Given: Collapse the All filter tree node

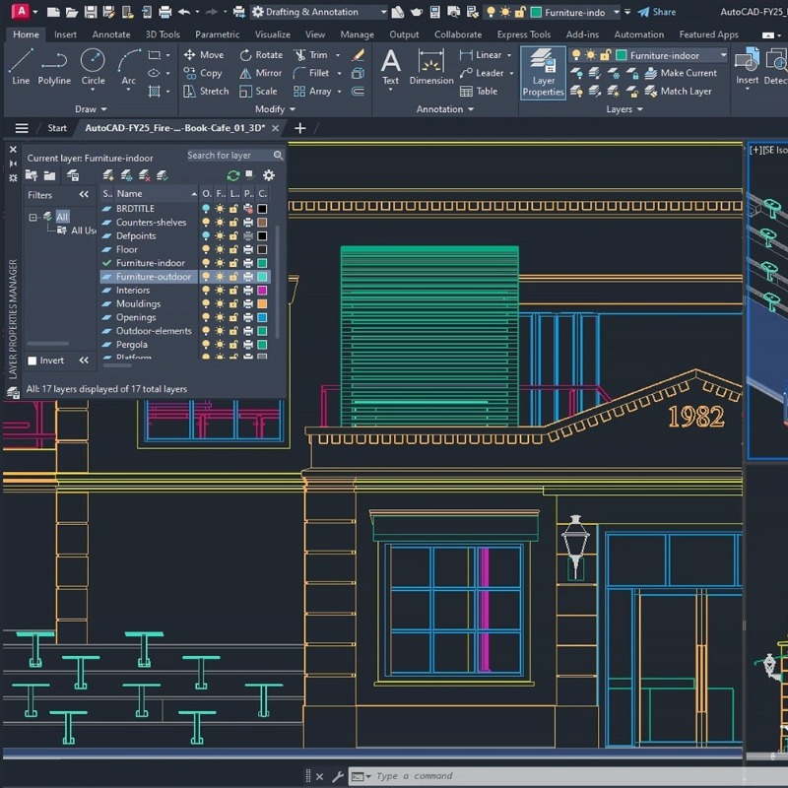Looking at the screenshot, I should pos(33,217).
